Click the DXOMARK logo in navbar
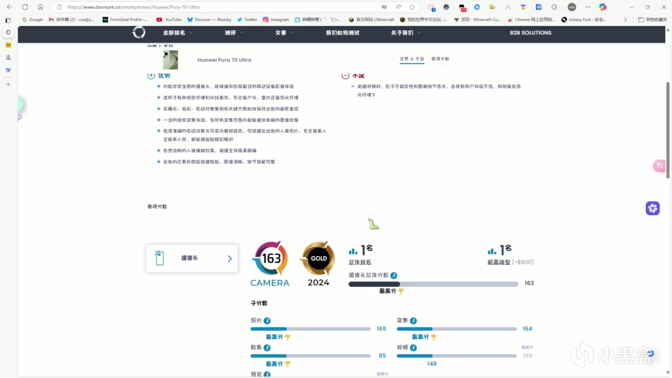This screenshot has height=378, width=672. pos(139,33)
